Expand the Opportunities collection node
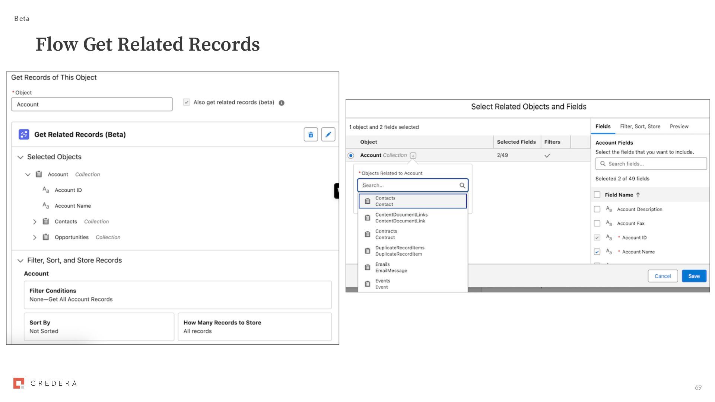The width and height of the screenshot is (715, 402). [x=35, y=237]
